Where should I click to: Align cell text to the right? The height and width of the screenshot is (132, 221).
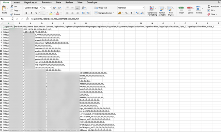(x=77, y=13)
